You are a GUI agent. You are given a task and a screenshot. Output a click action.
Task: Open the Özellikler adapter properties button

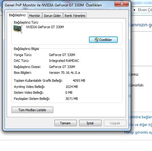[x=103, y=40]
